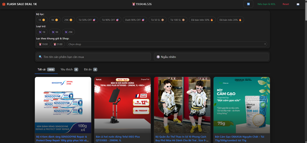Toggle the Từ 50% OFF filter
307x143 pixels.
tap(87, 20)
